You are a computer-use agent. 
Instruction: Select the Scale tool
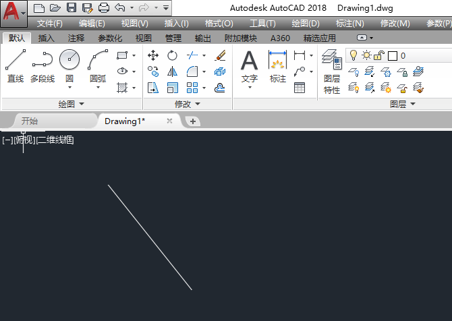173,88
